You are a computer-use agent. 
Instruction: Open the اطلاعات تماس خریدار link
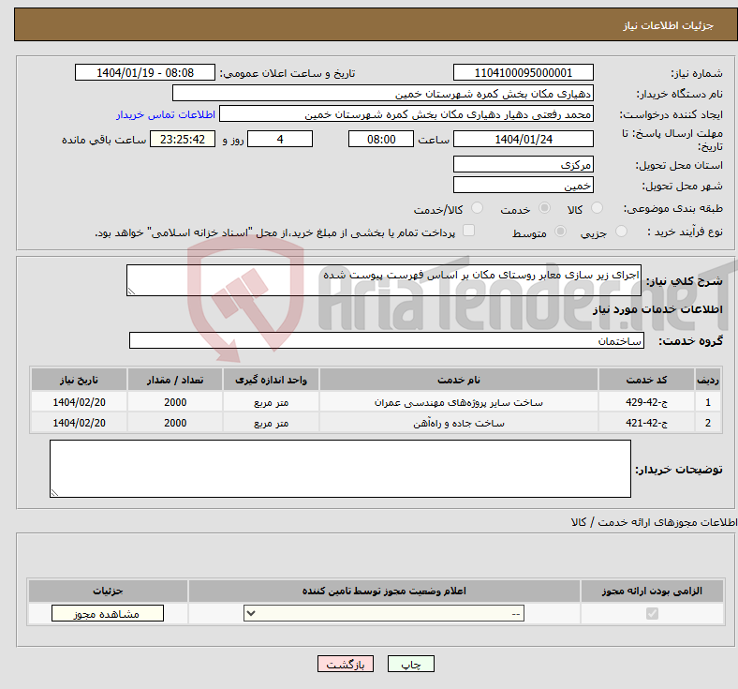point(166,114)
